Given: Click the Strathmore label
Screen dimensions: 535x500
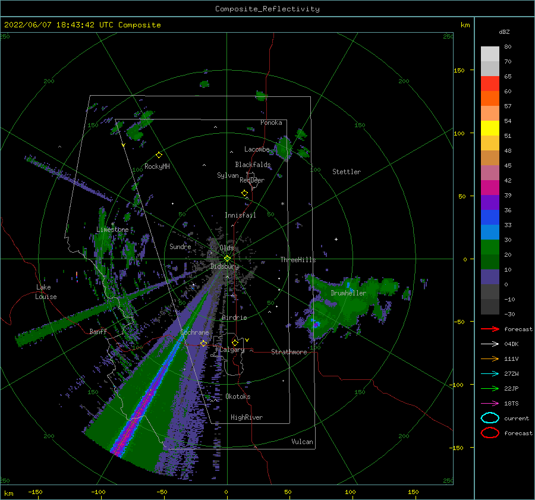Looking at the screenshot, I should 289,352.
